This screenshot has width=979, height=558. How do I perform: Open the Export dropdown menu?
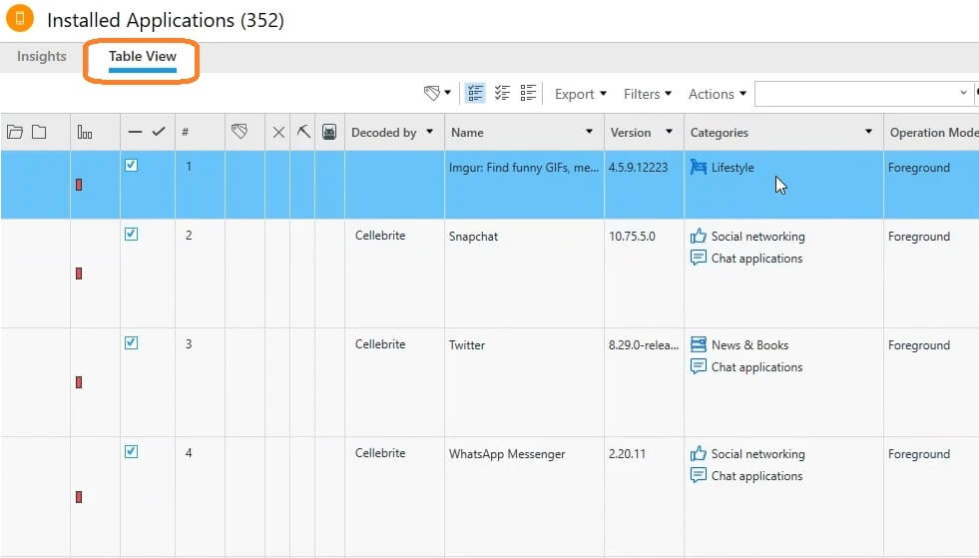click(x=580, y=94)
